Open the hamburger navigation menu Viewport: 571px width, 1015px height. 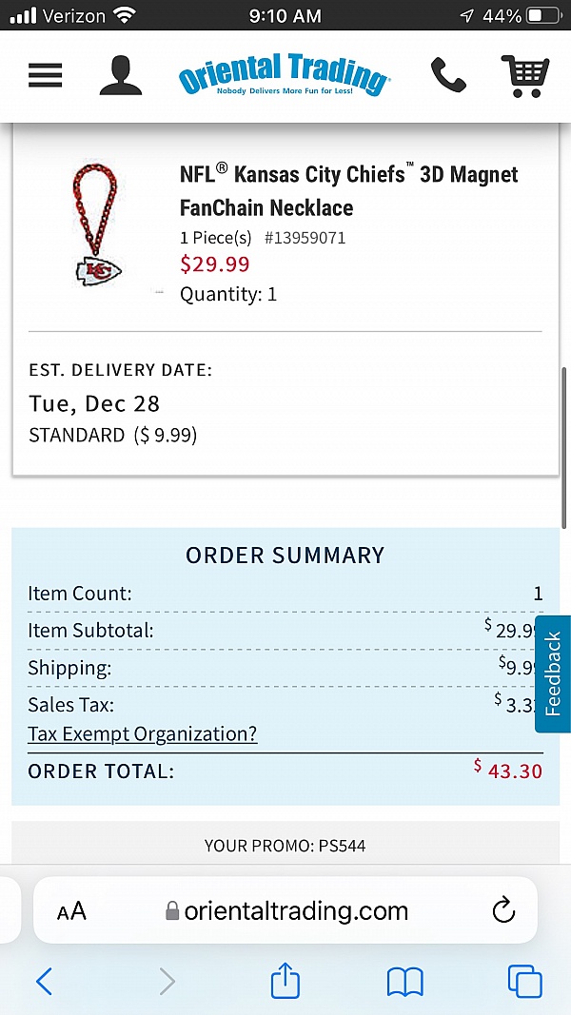click(x=45, y=75)
